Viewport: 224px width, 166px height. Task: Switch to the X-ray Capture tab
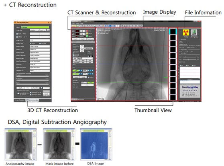[20, 100]
